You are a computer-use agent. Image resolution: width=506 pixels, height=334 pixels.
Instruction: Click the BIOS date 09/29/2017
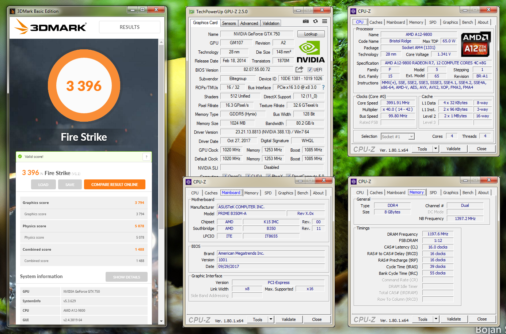pyautogui.click(x=271, y=266)
